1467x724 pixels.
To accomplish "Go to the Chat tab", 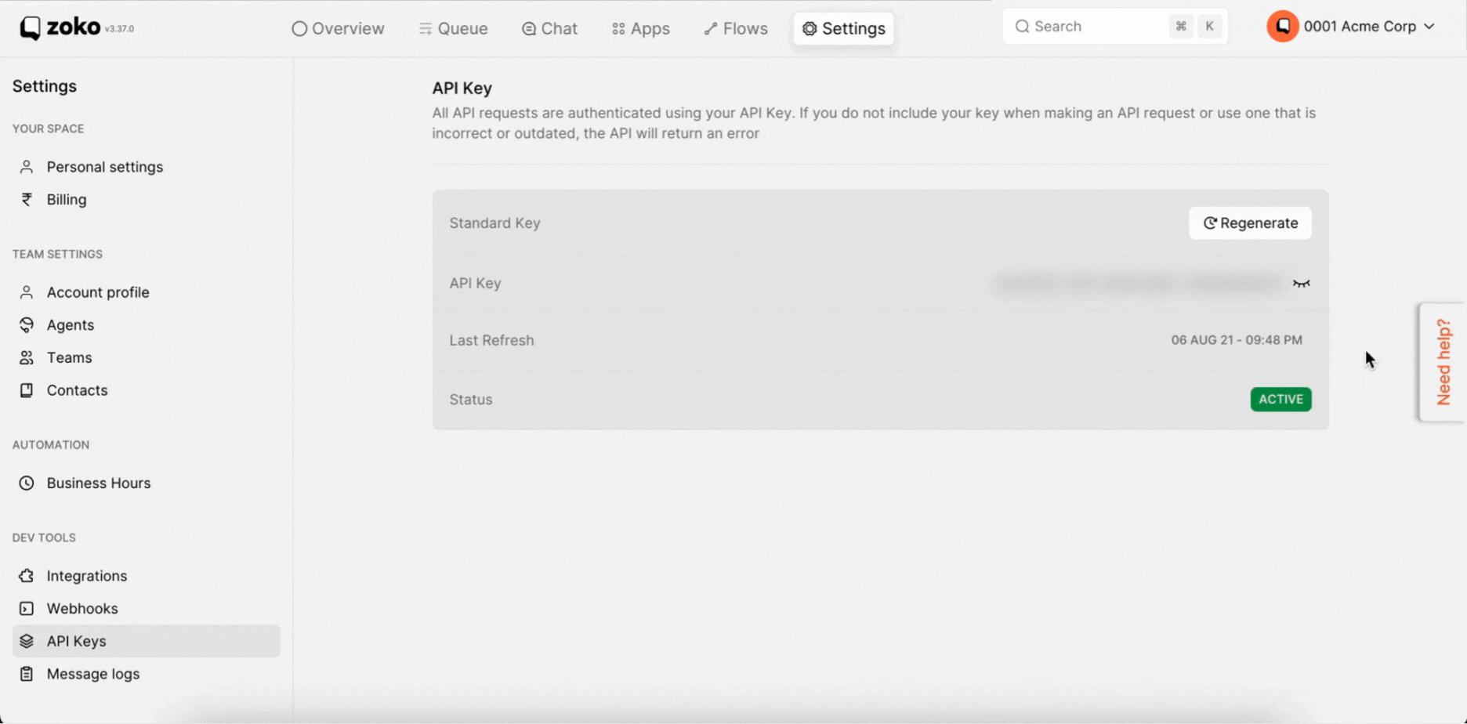I will pos(549,29).
